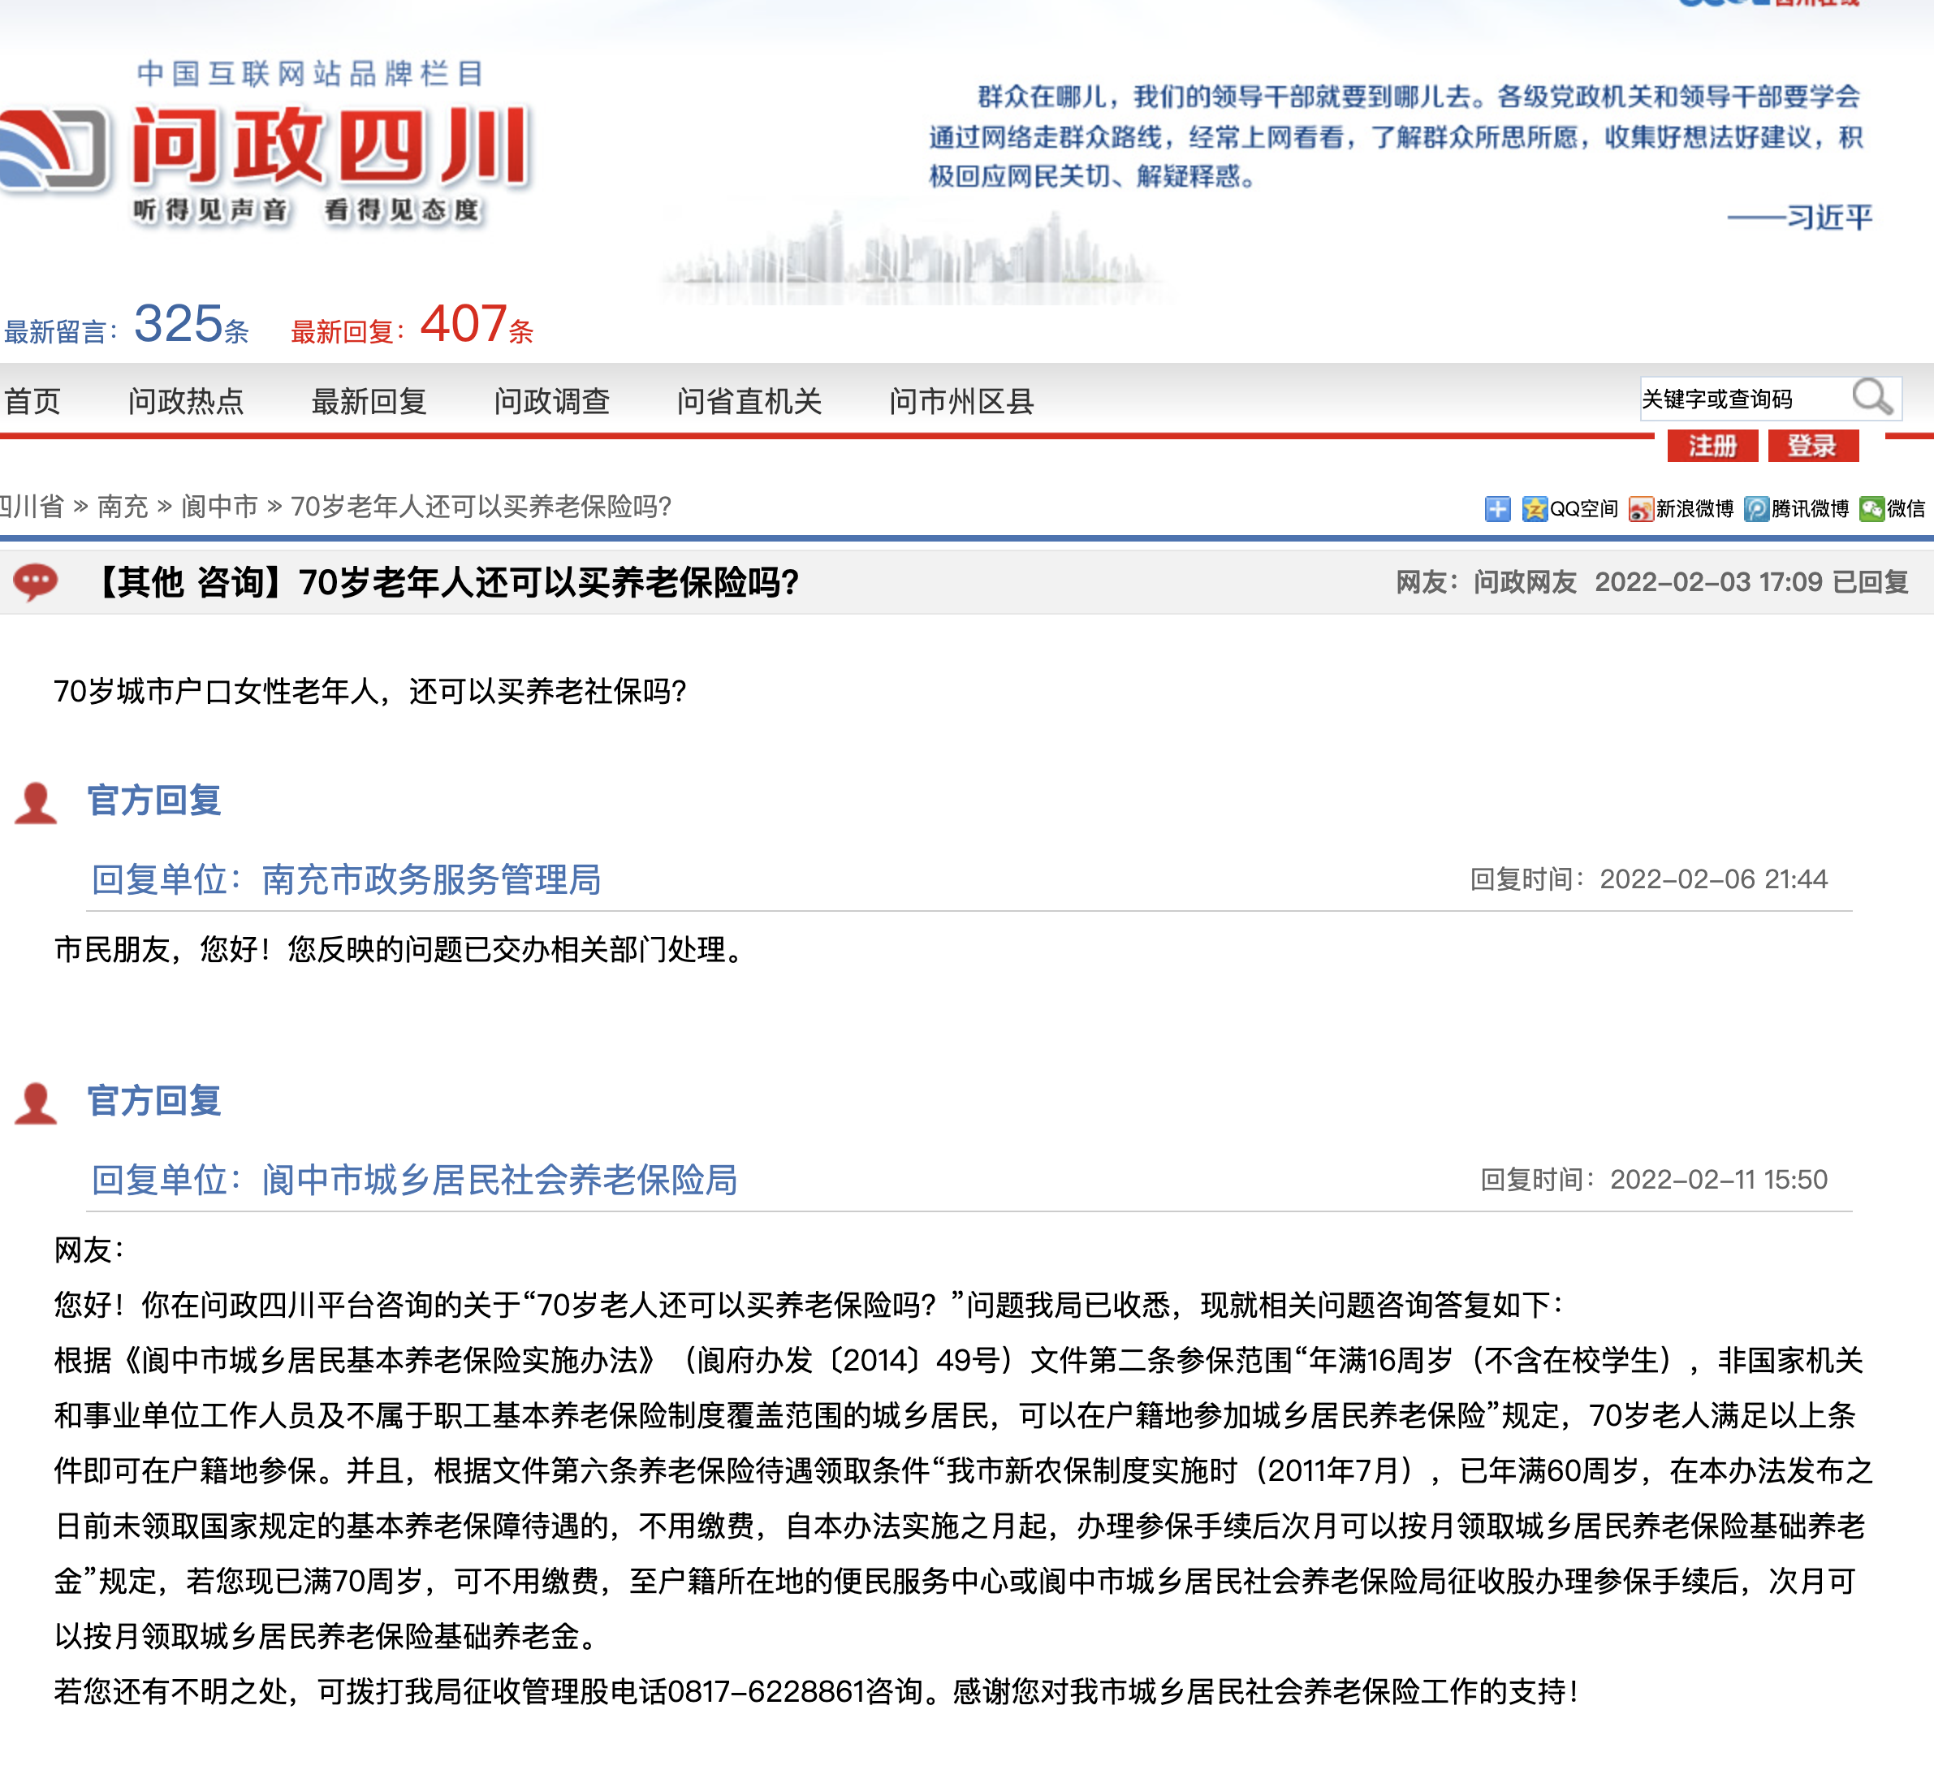
Task: Share via the 腾讯微博 icon
Action: 1756,508
